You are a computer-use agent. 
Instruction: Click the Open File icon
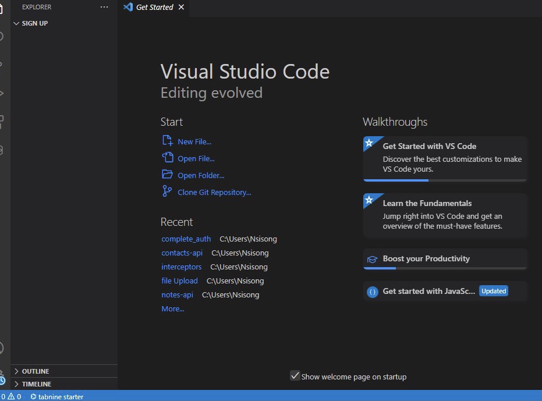pyautogui.click(x=167, y=157)
